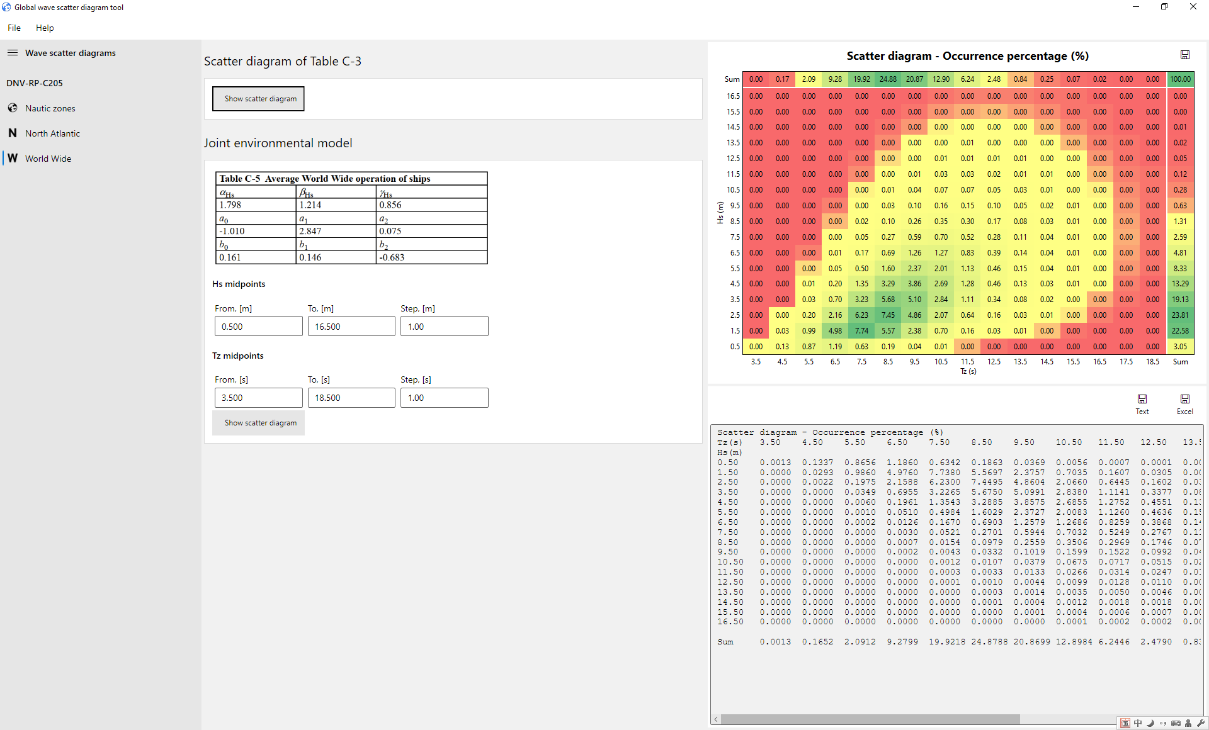Click scrollbar left arrow in output panel
The height and width of the screenshot is (730, 1209).
716,719
